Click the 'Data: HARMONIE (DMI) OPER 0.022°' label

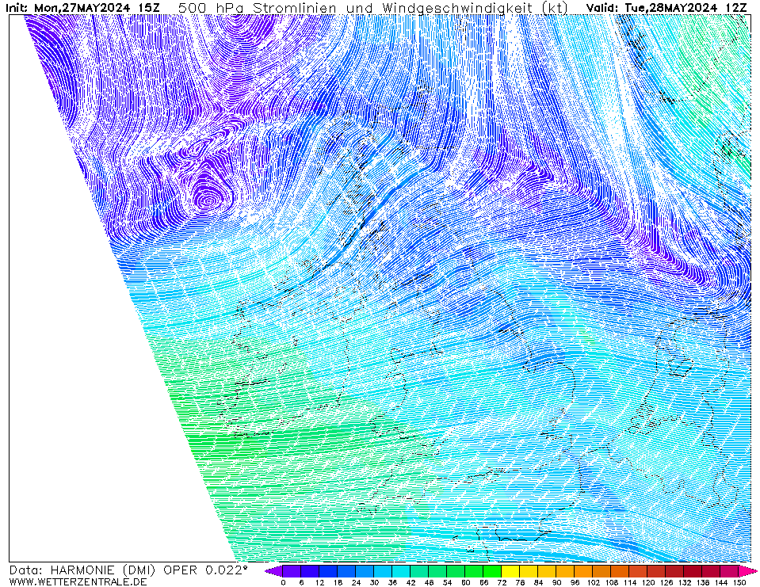128,570
